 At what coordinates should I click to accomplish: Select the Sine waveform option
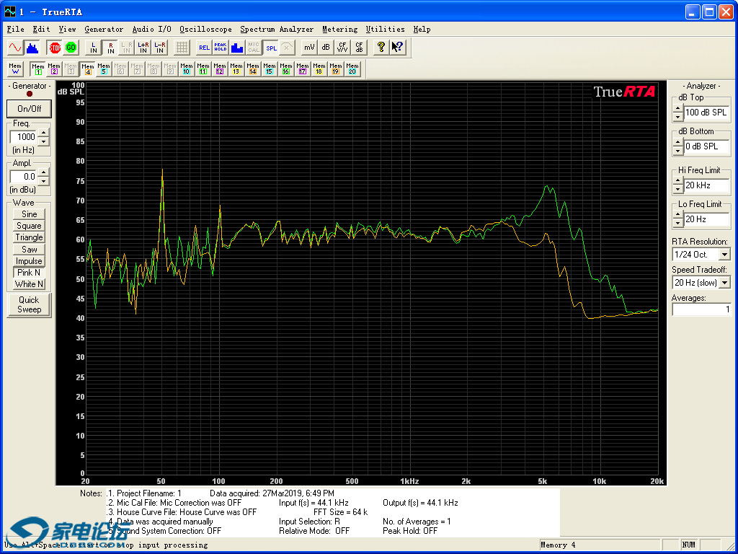point(30,214)
